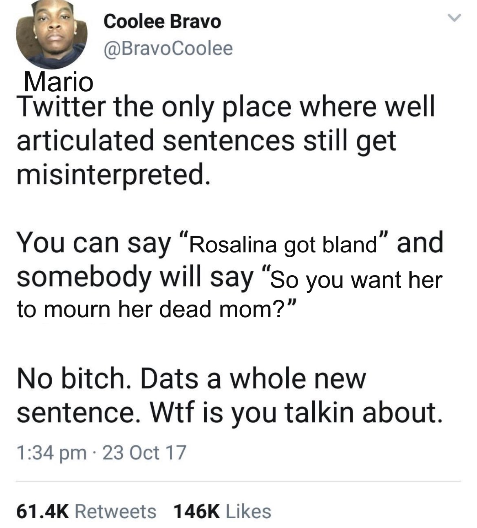
Task: Open the Likes list
Action: coord(248,511)
